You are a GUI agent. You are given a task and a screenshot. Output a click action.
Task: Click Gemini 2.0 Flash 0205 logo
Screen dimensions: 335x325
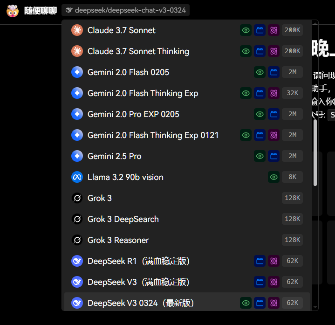pyautogui.click(x=77, y=72)
